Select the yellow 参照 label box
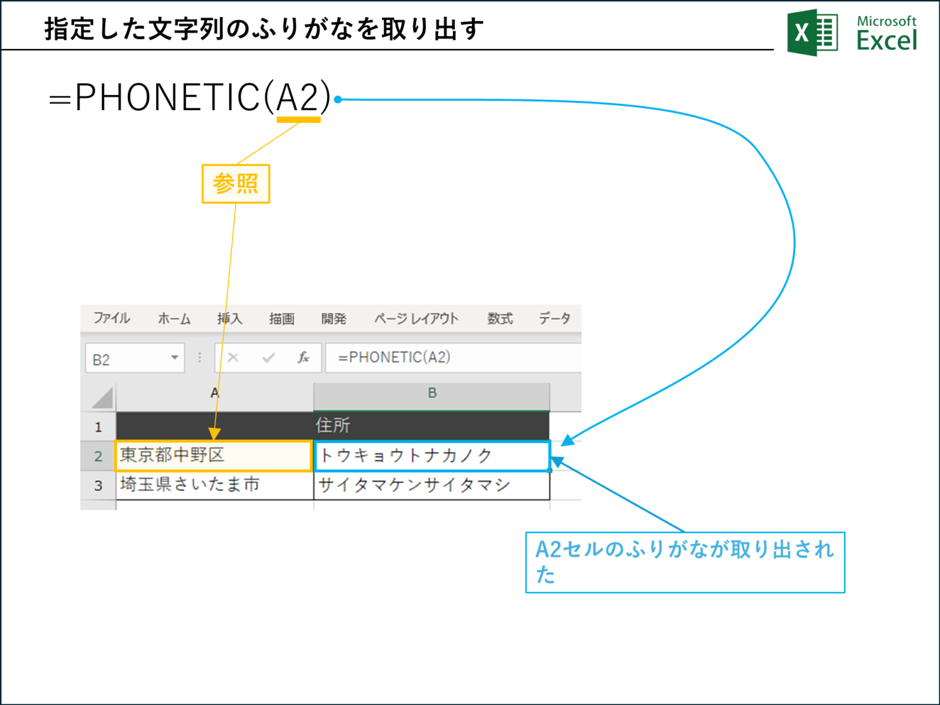This screenshot has width=940, height=705. [236, 183]
